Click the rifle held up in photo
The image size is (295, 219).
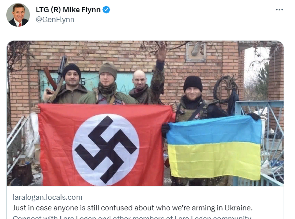[56, 79]
